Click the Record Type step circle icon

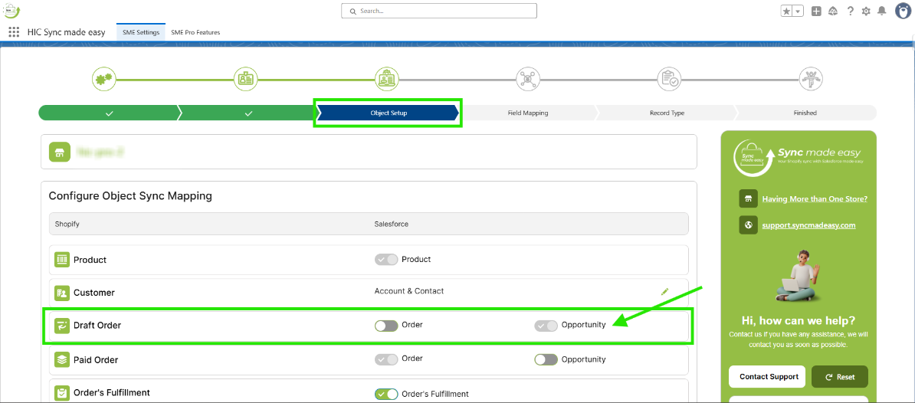pos(669,78)
